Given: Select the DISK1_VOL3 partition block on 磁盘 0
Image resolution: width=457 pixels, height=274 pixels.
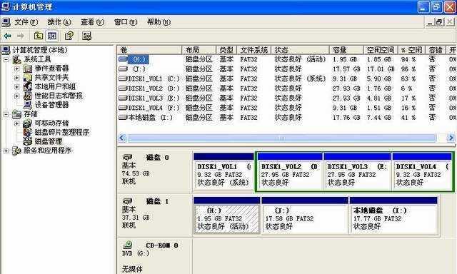Looking at the screenshot, I should pyautogui.click(x=357, y=171).
